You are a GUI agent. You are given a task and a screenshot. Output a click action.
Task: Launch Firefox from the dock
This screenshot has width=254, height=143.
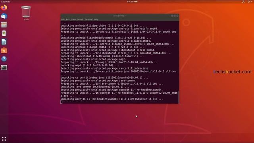[4, 8]
